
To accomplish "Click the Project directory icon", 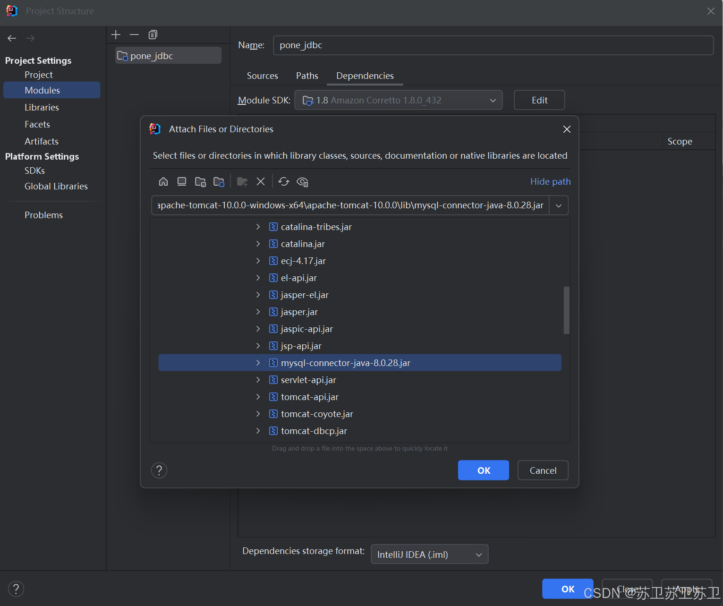I will pyautogui.click(x=200, y=182).
